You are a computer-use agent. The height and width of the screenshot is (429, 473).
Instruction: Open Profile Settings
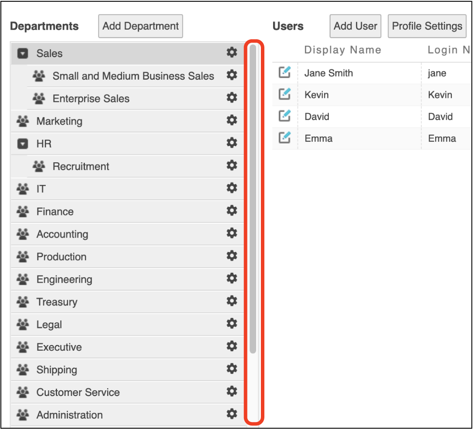point(427,26)
